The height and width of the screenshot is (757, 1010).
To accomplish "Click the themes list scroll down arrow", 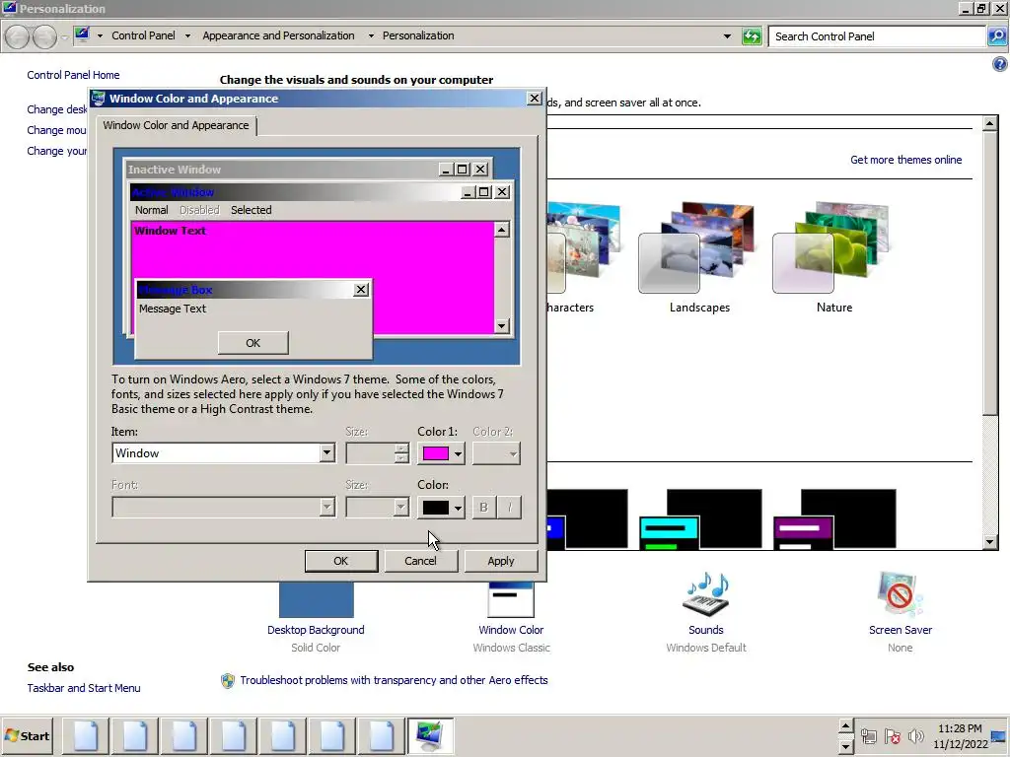I will 990,542.
